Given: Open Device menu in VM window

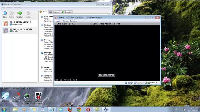Looking at the screenshot, I should (x=65, y=21).
